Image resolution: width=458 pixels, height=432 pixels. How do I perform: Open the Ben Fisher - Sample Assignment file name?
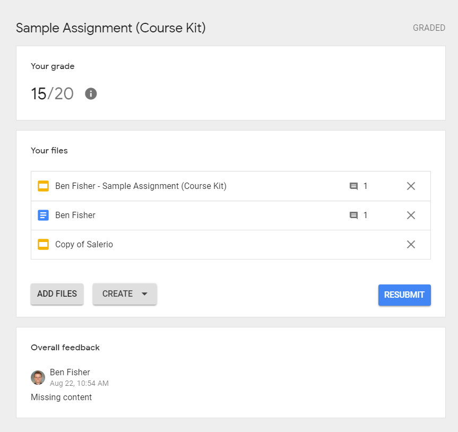point(141,186)
